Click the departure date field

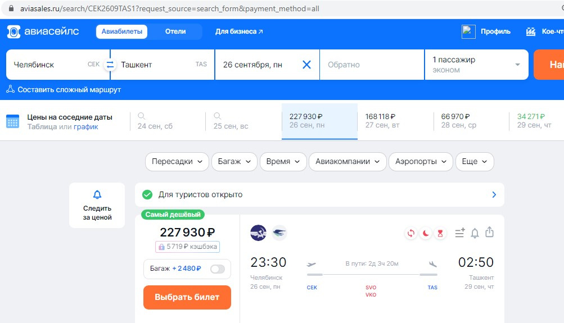point(267,65)
